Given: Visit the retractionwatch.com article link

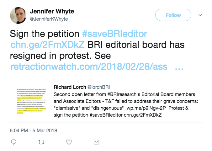Looking at the screenshot, I should pos(88,67).
